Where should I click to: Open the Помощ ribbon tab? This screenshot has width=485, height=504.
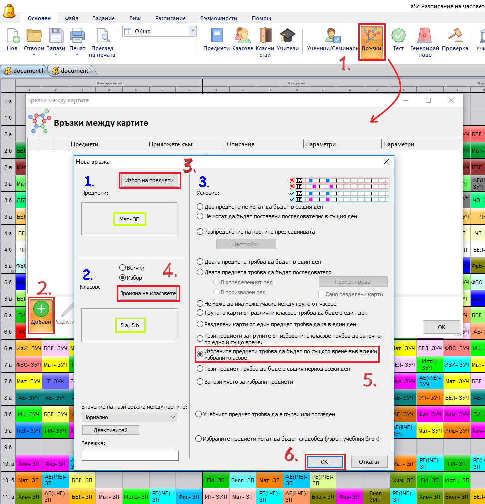click(261, 18)
